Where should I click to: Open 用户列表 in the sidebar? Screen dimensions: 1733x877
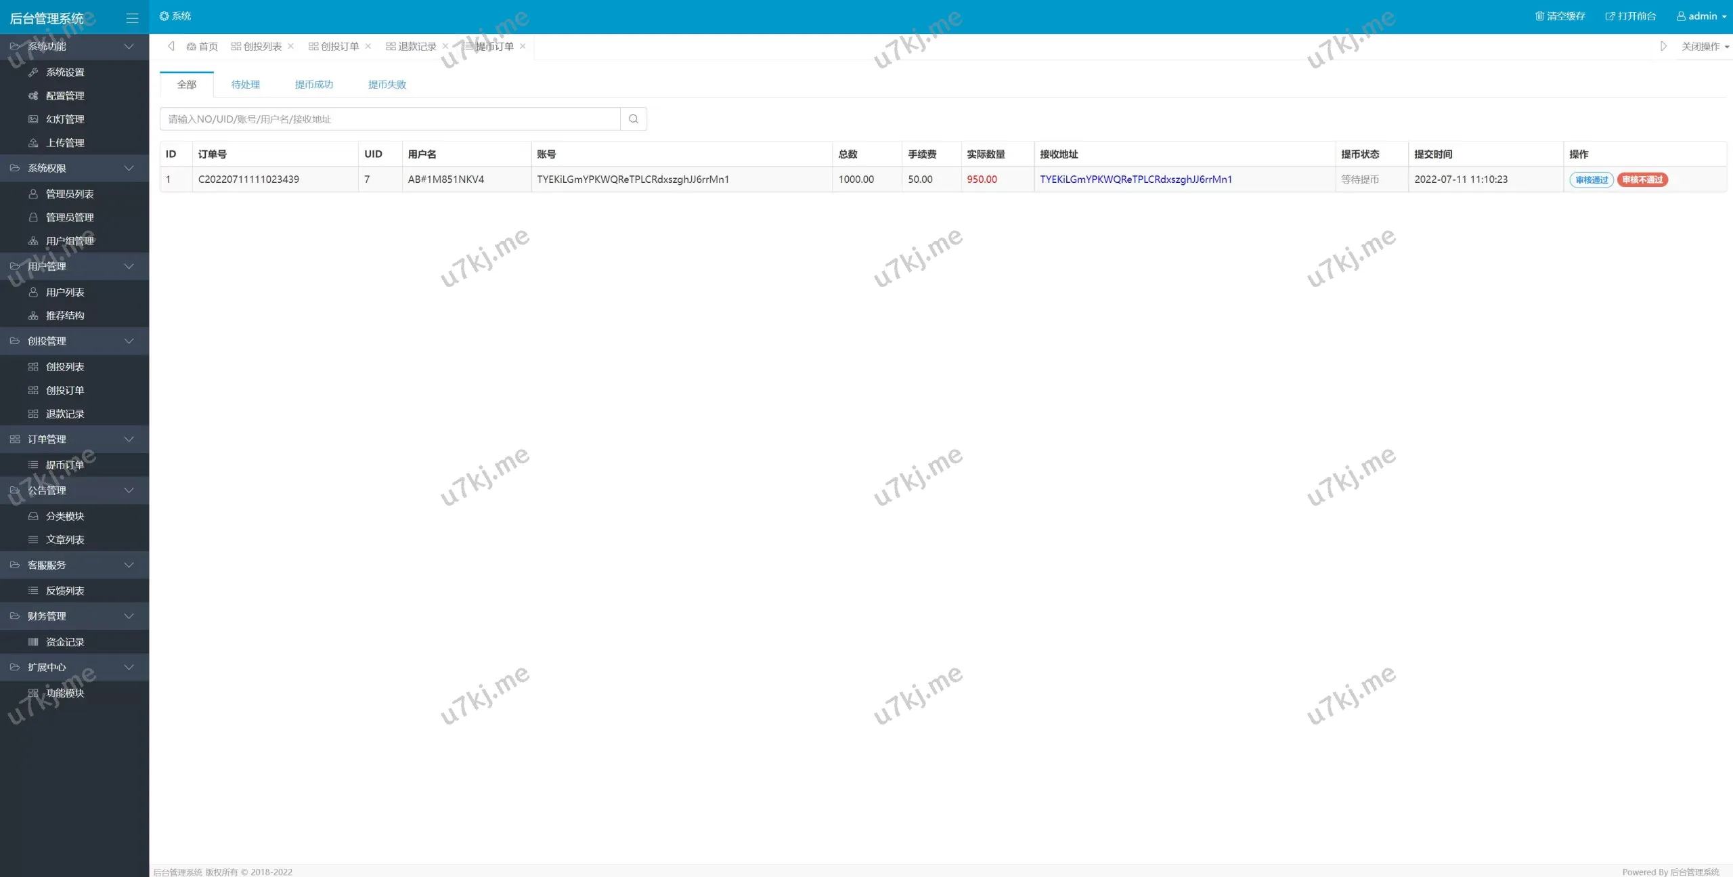pyautogui.click(x=65, y=293)
